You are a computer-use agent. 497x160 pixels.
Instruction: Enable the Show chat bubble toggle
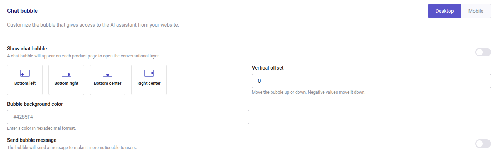click(483, 52)
